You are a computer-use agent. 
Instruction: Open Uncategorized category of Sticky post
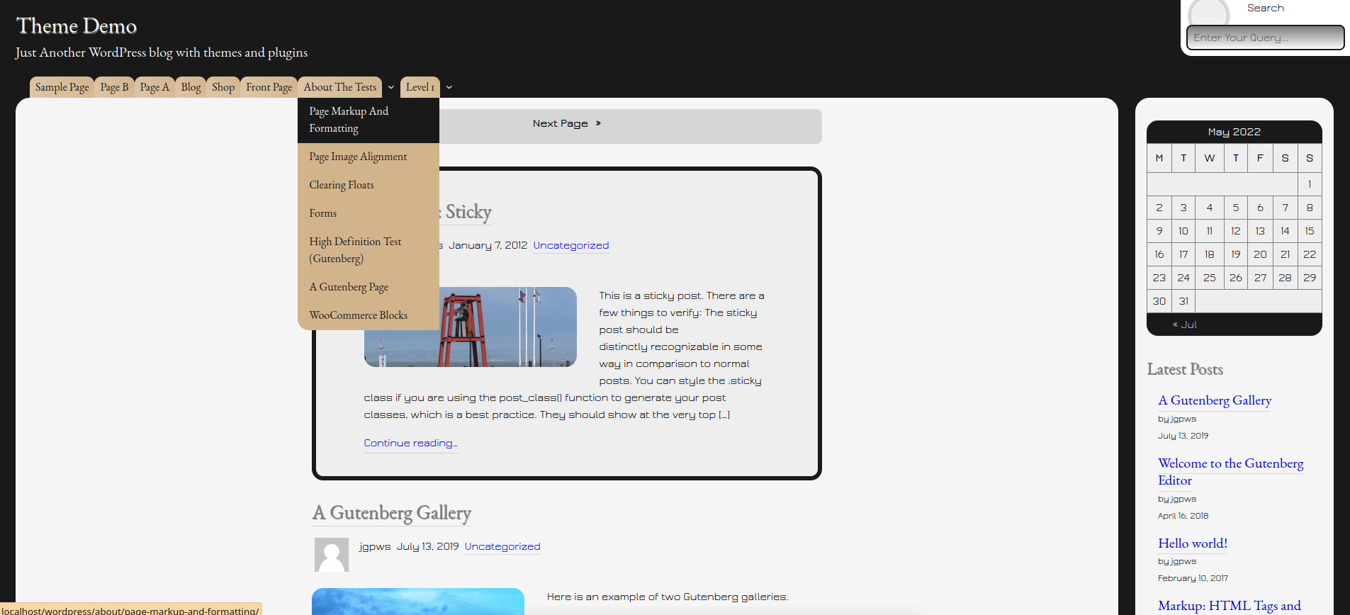571,245
